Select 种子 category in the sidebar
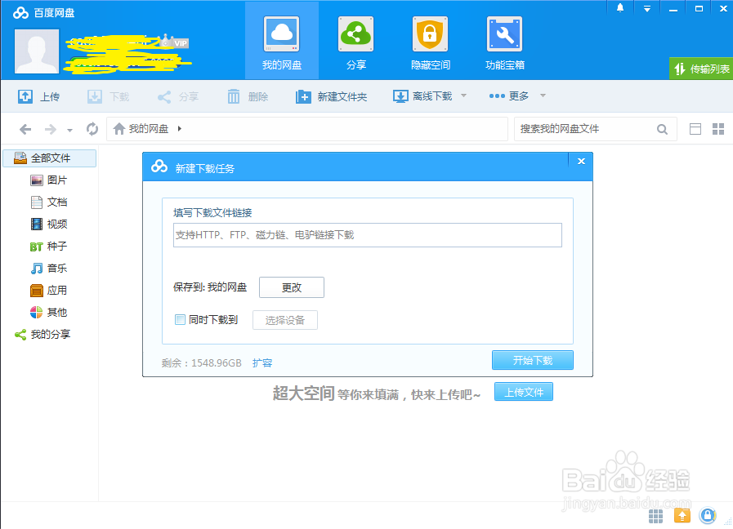733x529 pixels. 48,246
